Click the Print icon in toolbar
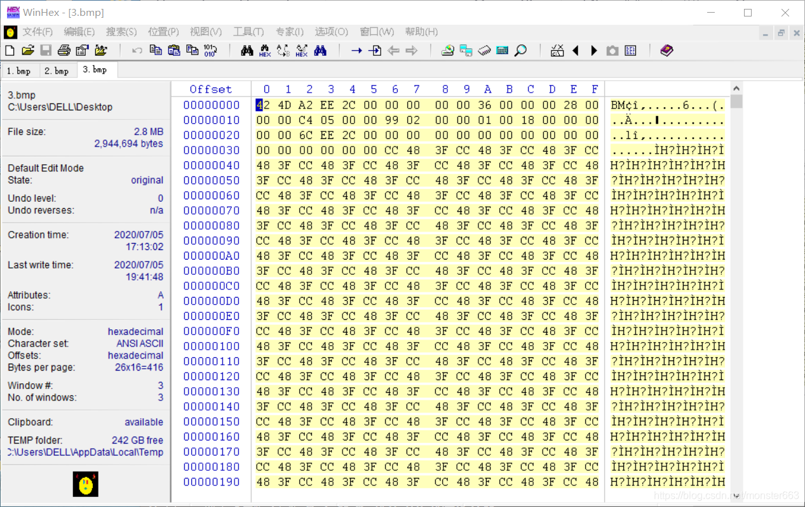The width and height of the screenshot is (805, 507). click(x=64, y=50)
